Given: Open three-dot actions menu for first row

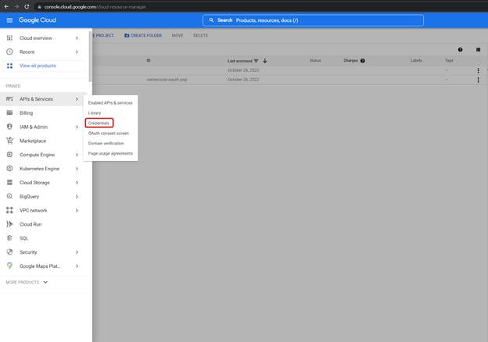Looking at the screenshot, I should tap(478, 70).
